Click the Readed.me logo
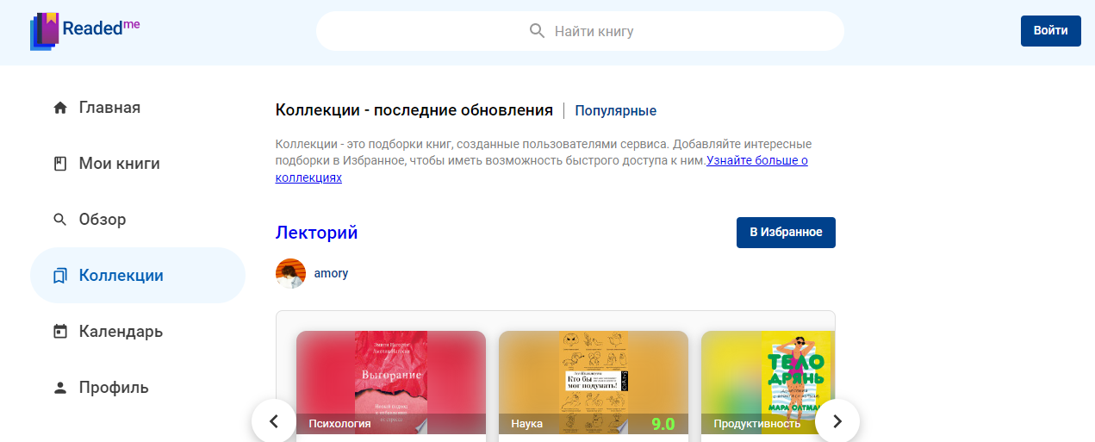 click(x=84, y=30)
